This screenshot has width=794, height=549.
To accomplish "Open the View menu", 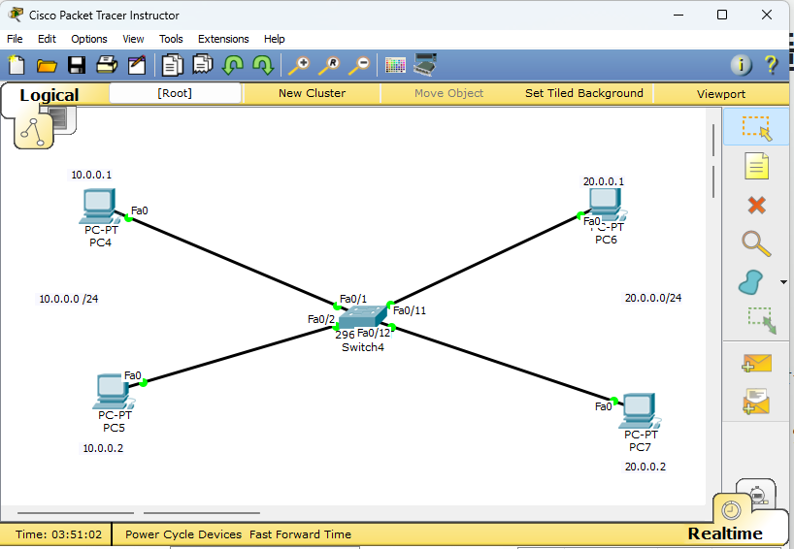I will [x=133, y=39].
